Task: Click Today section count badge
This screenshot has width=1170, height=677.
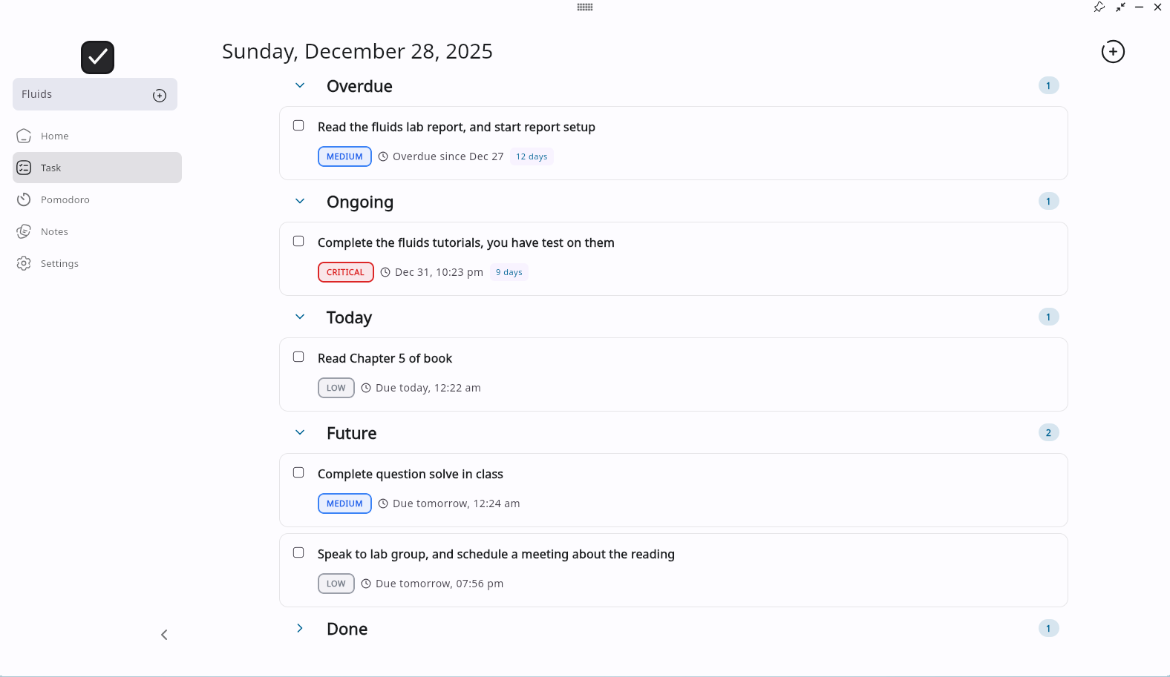Action: [1048, 317]
